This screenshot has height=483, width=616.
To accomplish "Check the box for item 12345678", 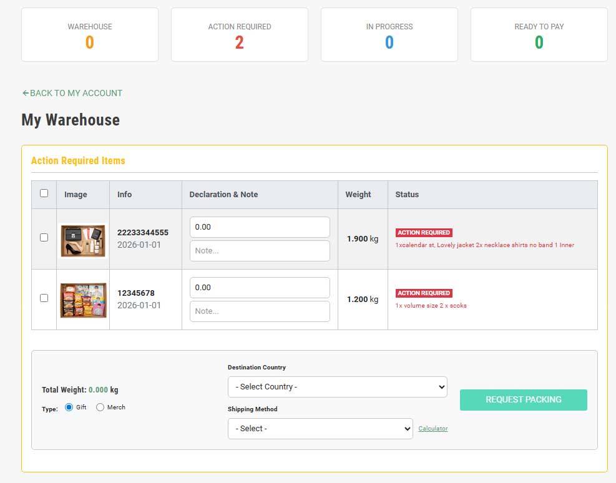I will tap(44, 298).
